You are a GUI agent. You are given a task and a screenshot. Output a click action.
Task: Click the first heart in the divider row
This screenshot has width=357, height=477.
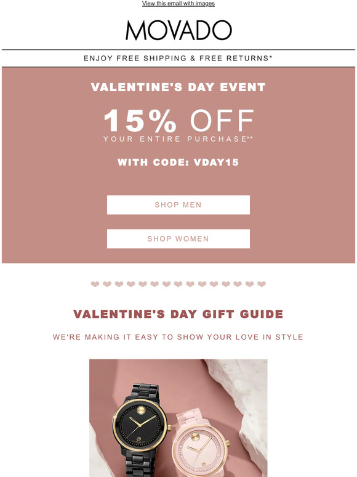tap(95, 284)
